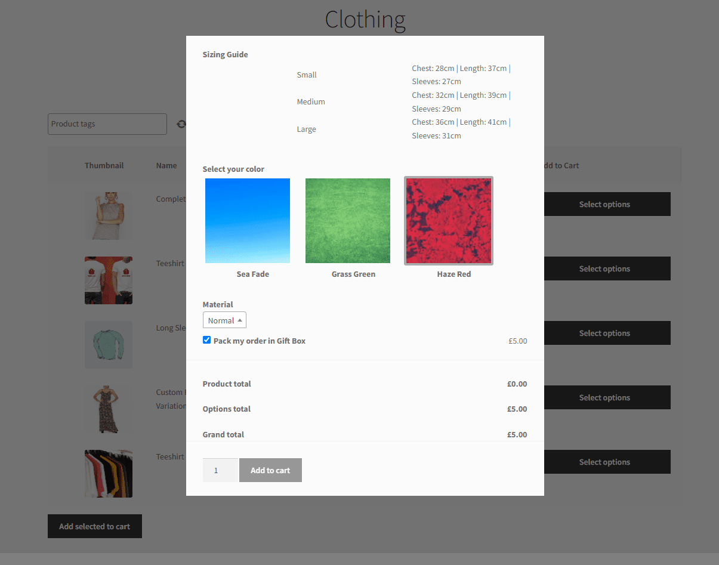Click the Product tags filter field

point(107,124)
